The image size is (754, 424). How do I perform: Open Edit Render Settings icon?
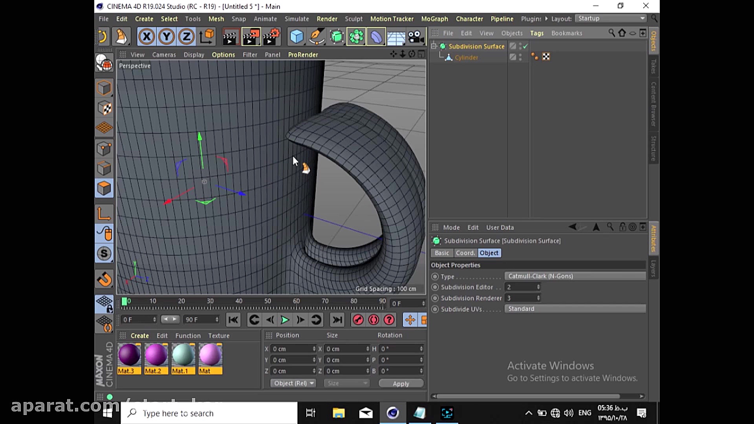pyautogui.click(x=271, y=37)
